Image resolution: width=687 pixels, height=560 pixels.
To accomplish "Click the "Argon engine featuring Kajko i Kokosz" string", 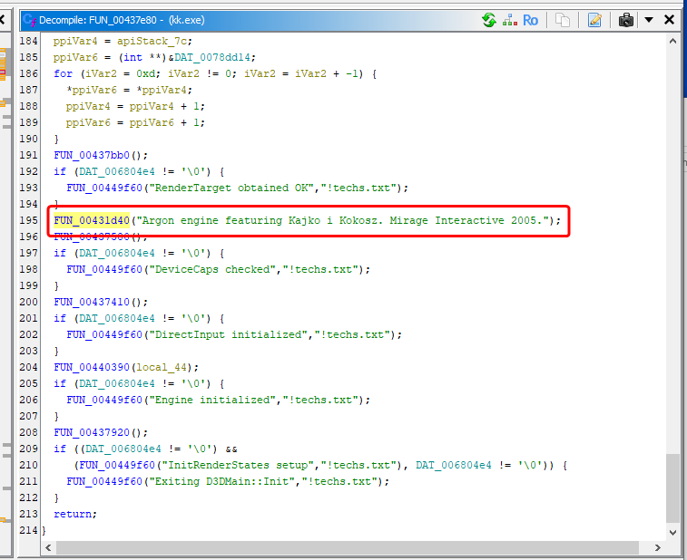I will 343,220.
